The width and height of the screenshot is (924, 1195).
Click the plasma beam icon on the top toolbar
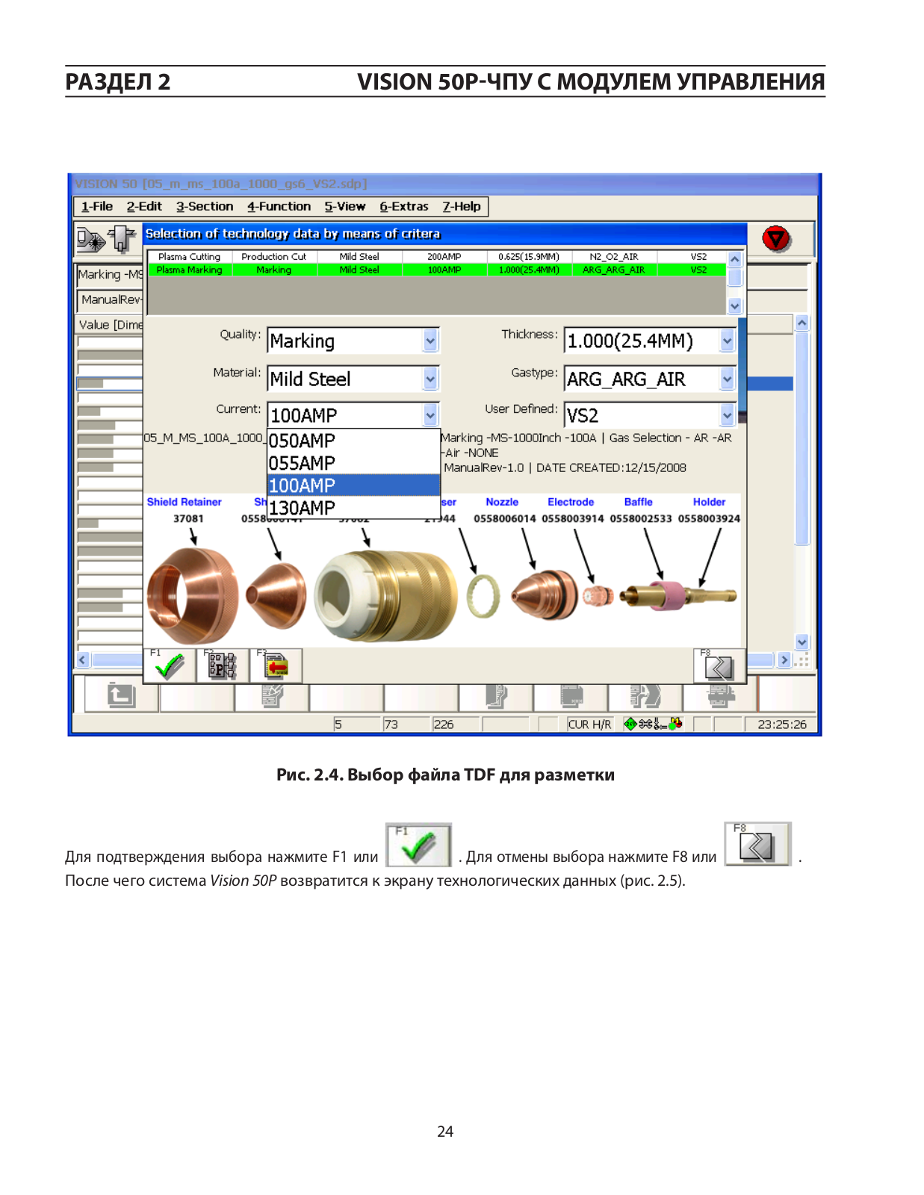pos(90,240)
